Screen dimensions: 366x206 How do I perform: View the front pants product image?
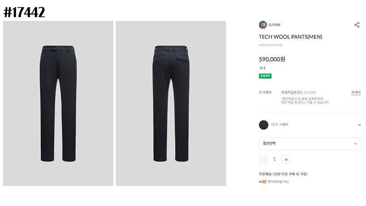tap(58, 103)
